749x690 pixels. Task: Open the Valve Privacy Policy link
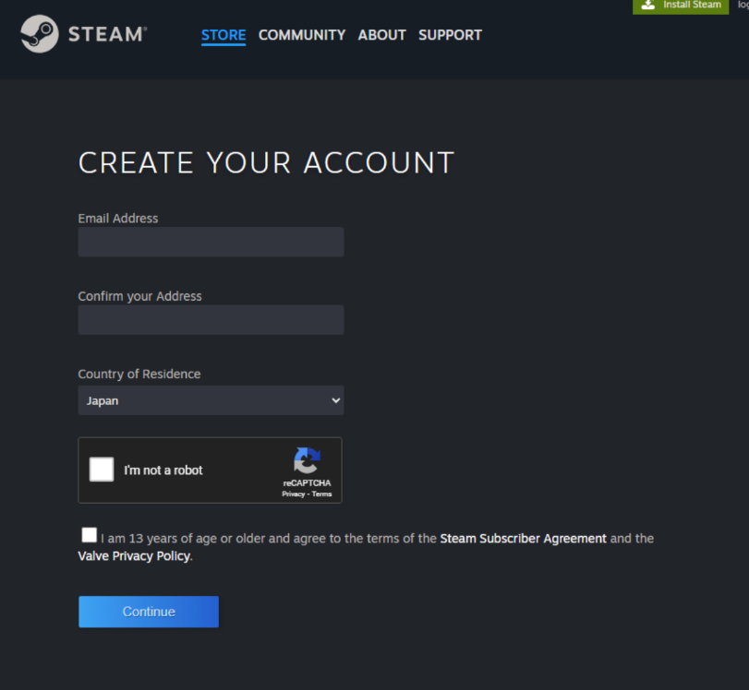134,556
